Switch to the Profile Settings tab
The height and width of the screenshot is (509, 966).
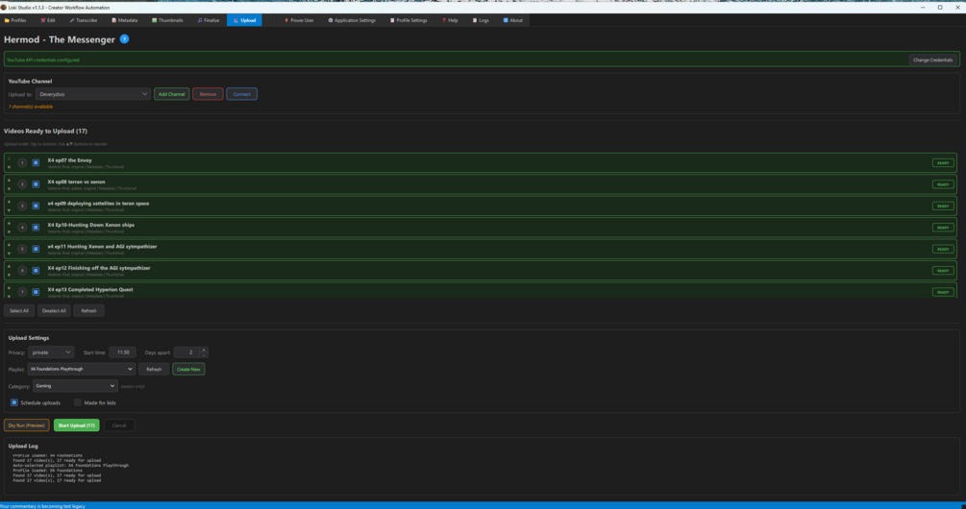(409, 20)
